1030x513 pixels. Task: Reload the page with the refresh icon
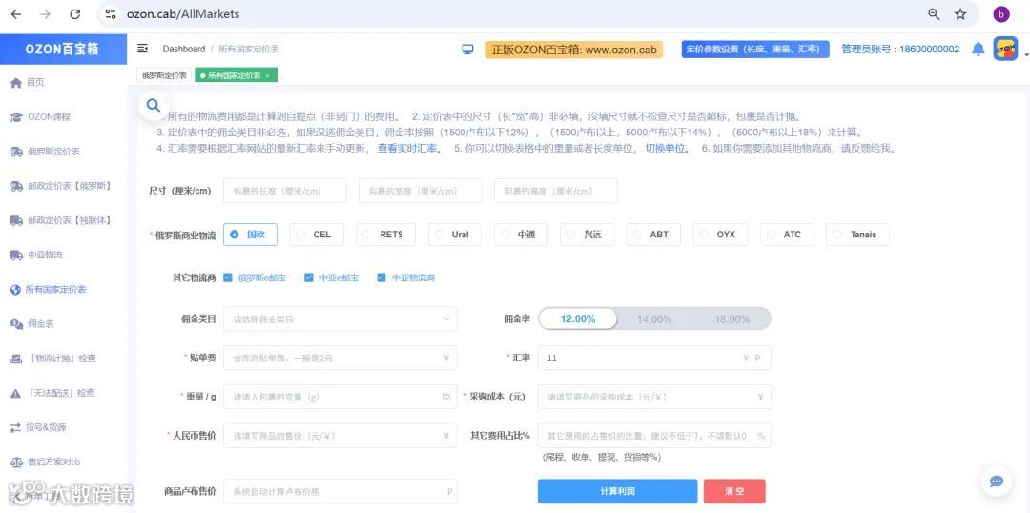[75, 13]
